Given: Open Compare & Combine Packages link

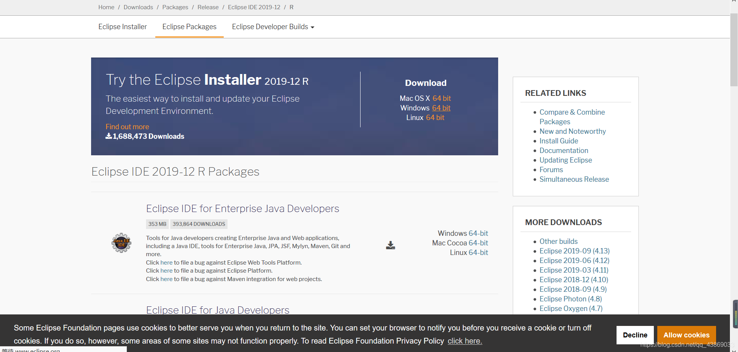Looking at the screenshot, I should click(x=572, y=117).
